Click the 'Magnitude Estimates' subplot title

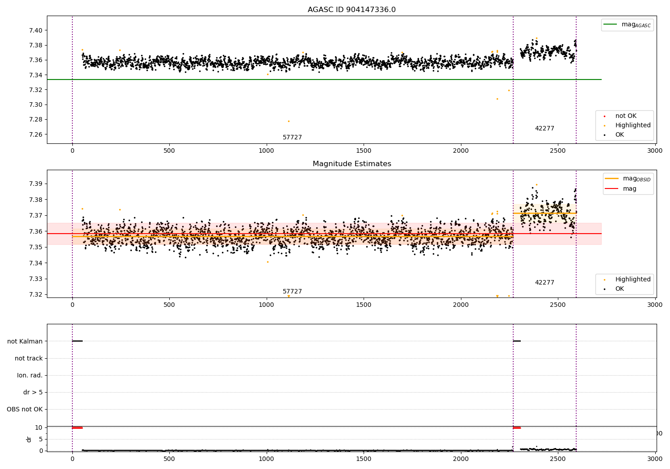352,164
